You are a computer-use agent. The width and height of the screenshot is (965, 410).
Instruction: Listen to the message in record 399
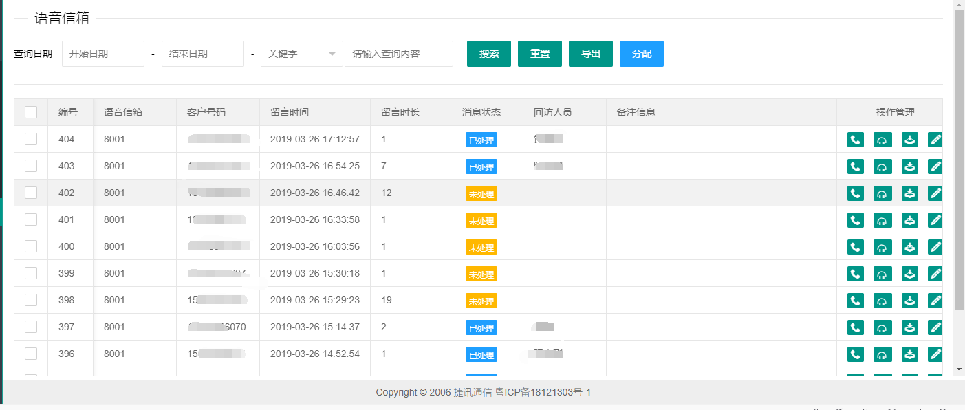[882, 274]
